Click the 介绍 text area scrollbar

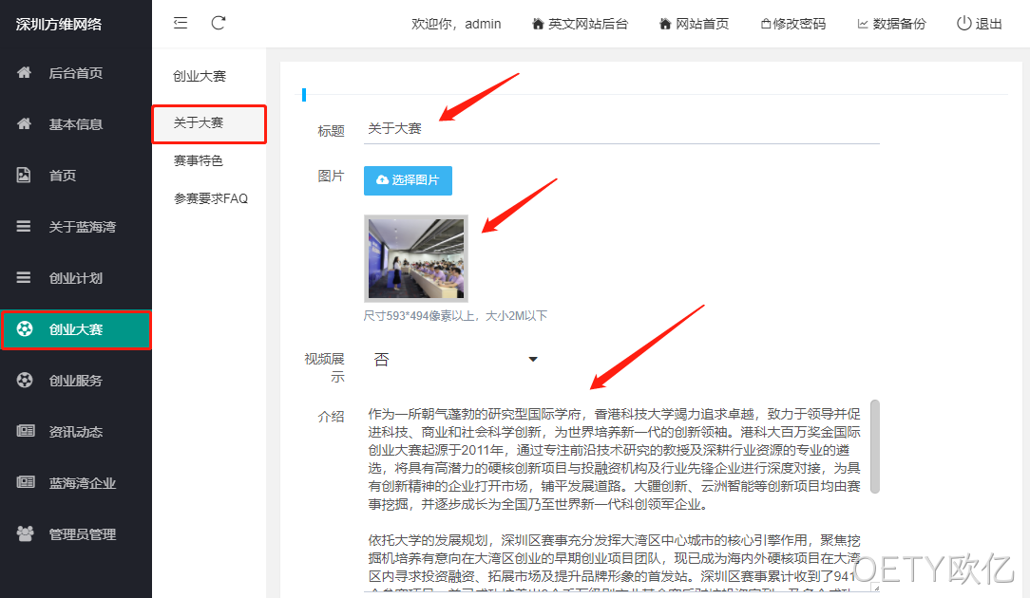pyautogui.click(x=874, y=446)
